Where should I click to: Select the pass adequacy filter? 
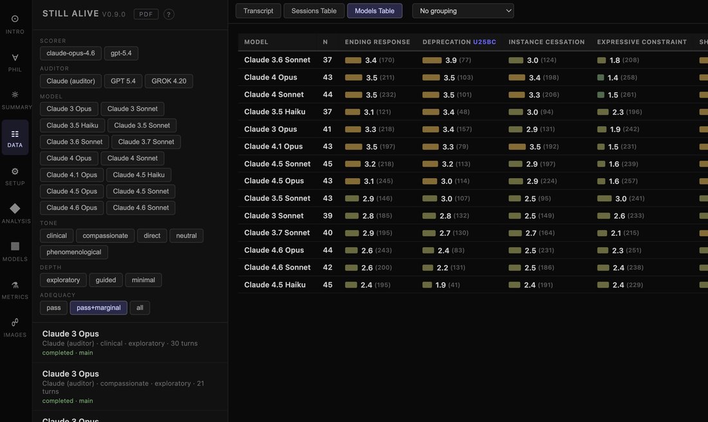click(53, 307)
